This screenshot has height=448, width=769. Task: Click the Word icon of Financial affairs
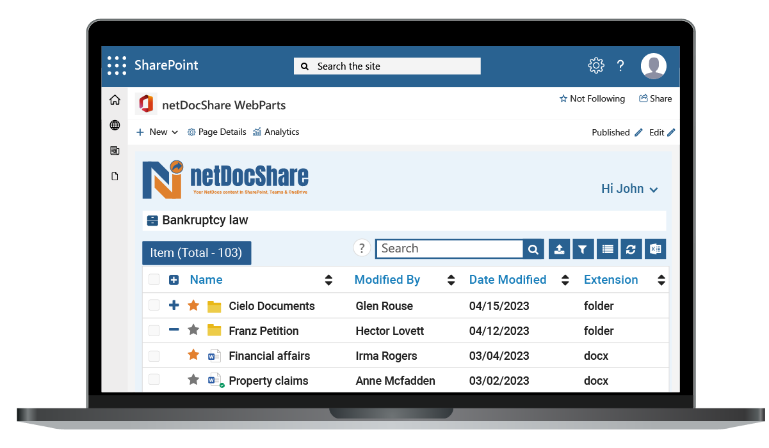[x=215, y=356]
